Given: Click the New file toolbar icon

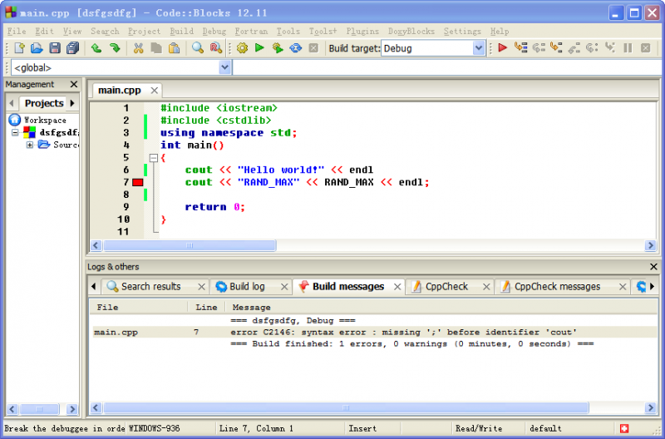Looking at the screenshot, I should pyautogui.click(x=18, y=48).
